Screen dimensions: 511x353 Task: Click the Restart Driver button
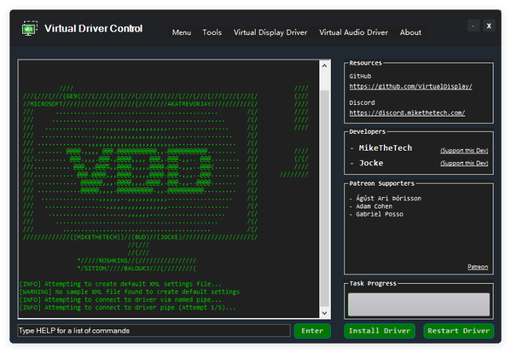click(459, 331)
